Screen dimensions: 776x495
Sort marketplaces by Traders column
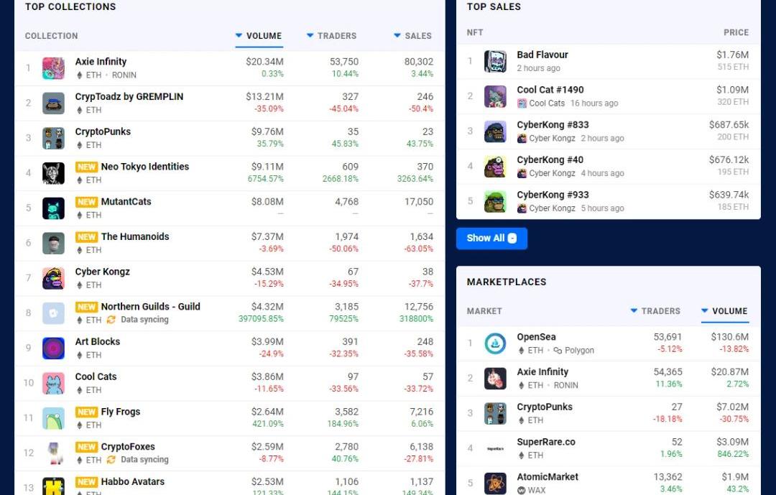click(655, 311)
